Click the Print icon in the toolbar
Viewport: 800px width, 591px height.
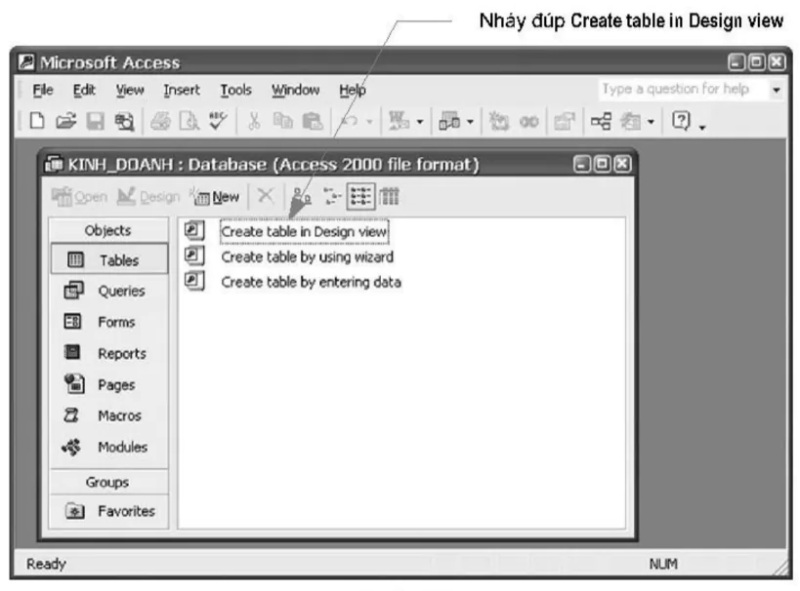coord(160,121)
